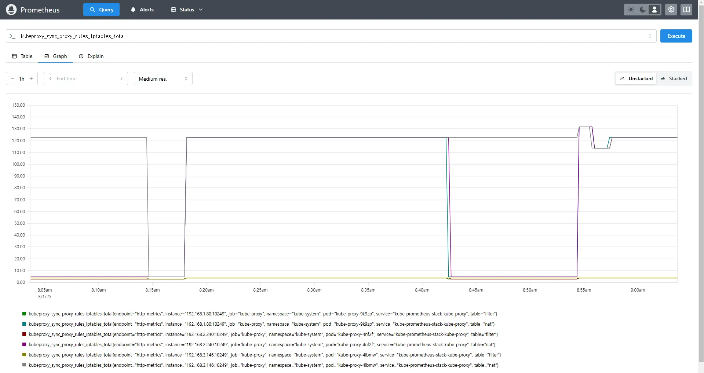The image size is (704, 373).
Task: Select the Unstacked graph mode
Action: (x=636, y=78)
